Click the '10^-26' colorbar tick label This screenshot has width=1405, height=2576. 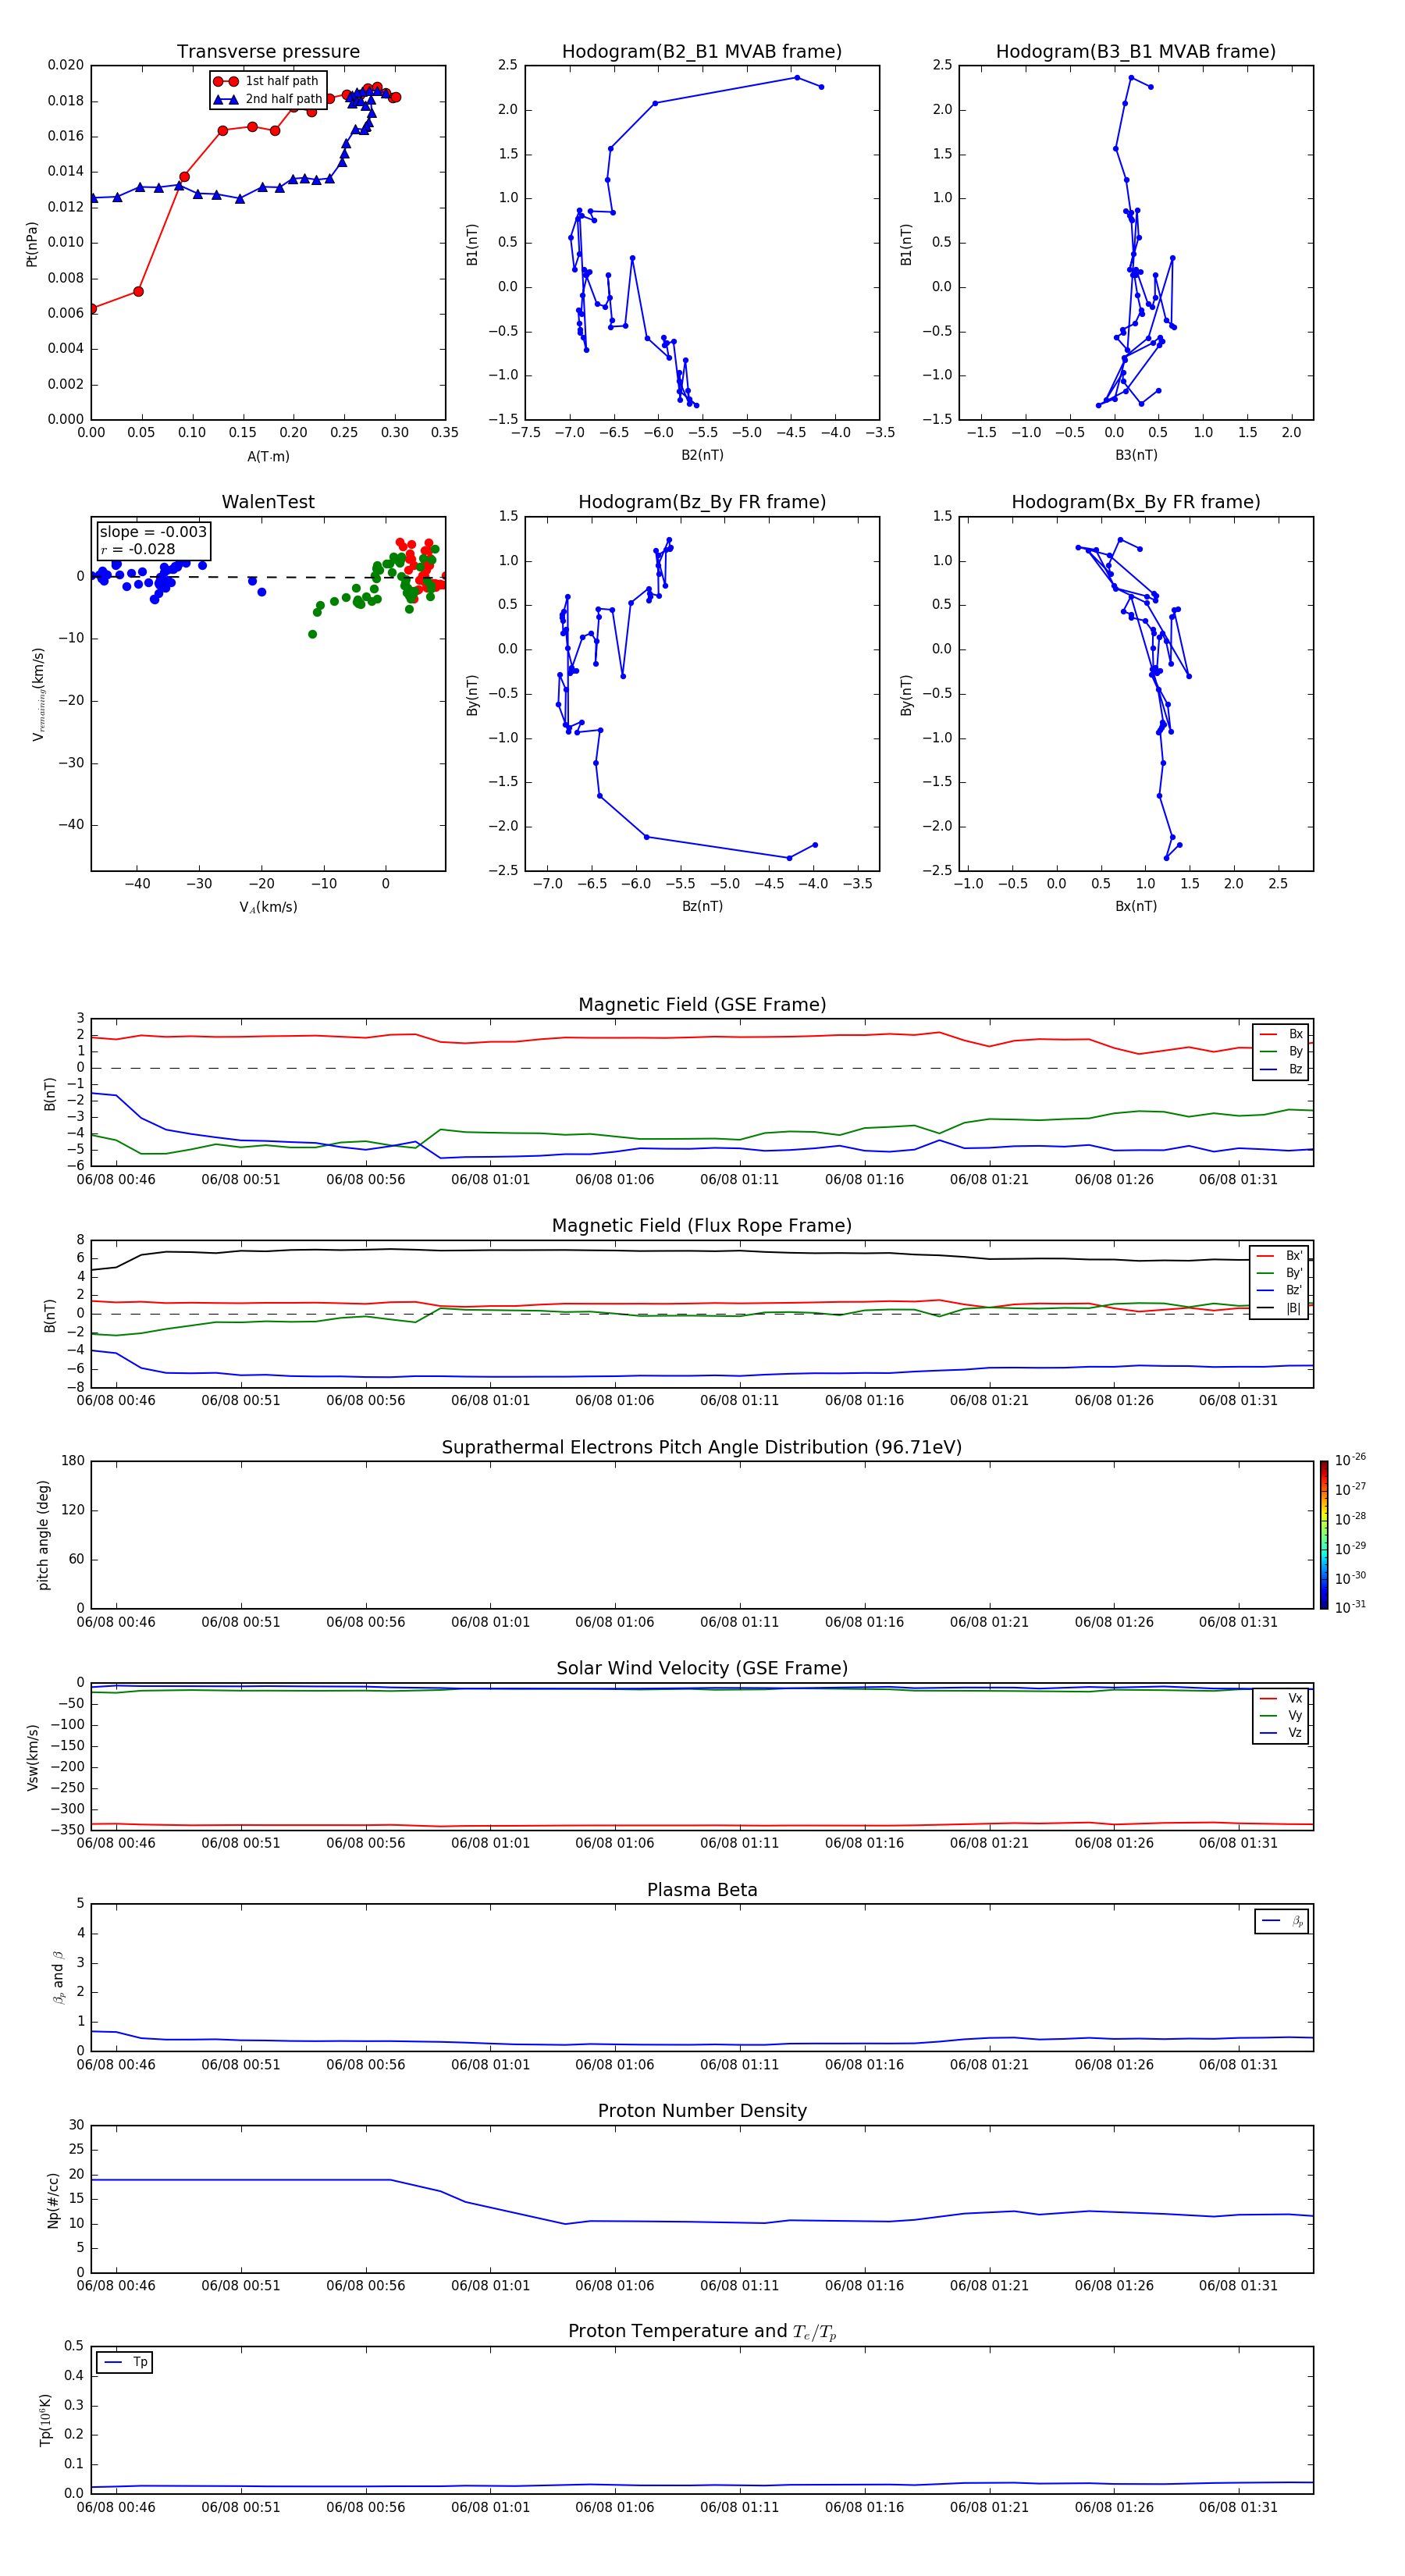[1350, 1460]
